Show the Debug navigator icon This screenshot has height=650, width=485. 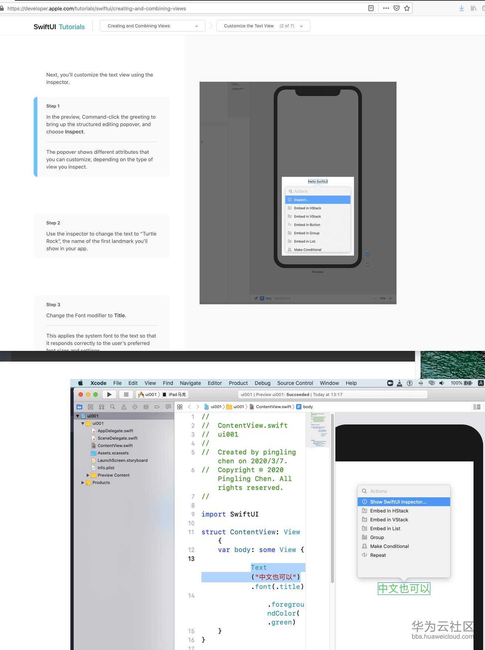coord(146,407)
